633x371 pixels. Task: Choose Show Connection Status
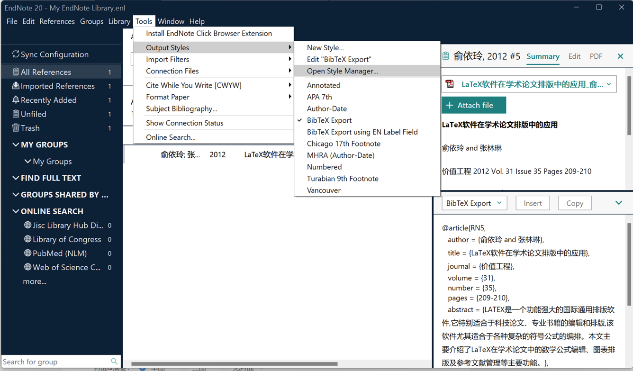click(x=213, y=123)
